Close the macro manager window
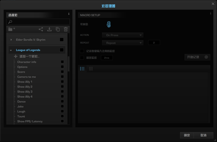This screenshot has width=217, height=142. pos(213,4)
